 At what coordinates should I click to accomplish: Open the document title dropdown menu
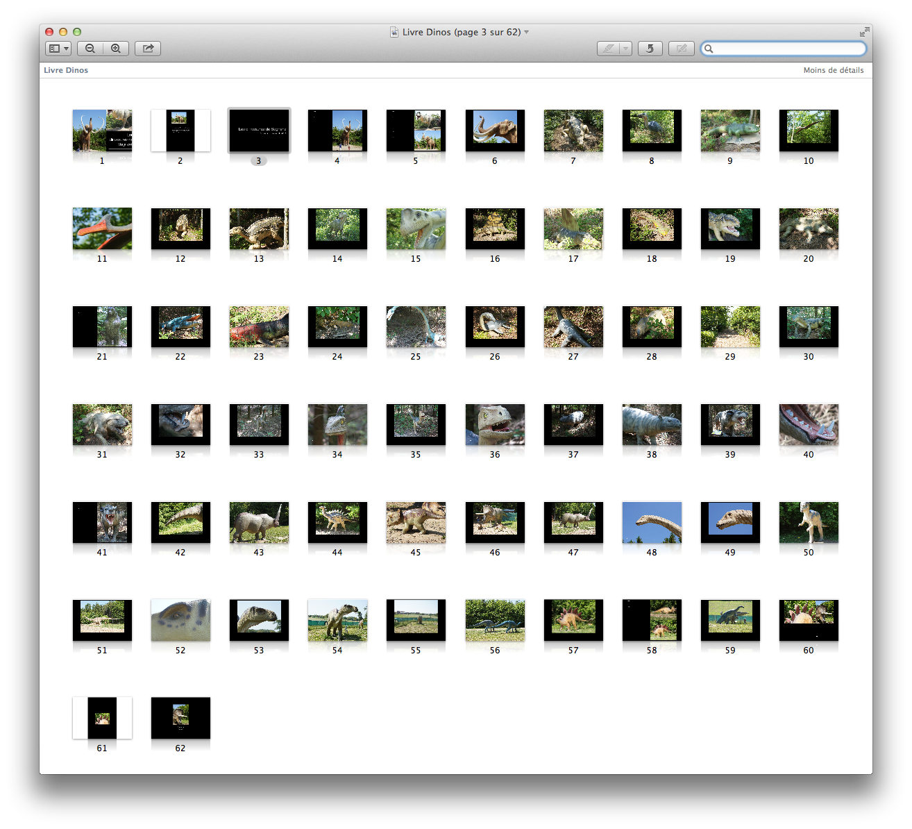pos(527,32)
